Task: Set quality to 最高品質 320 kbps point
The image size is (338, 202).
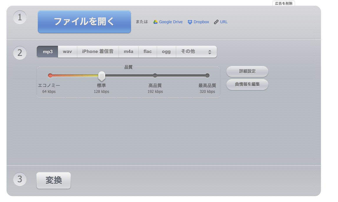Action: pyautogui.click(x=207, y=75)
